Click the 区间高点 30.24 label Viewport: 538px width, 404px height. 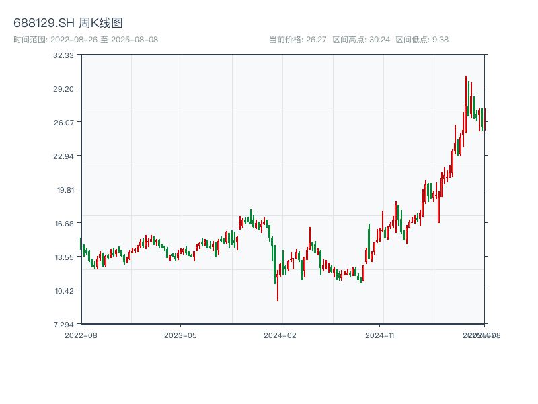click(361, 40)
